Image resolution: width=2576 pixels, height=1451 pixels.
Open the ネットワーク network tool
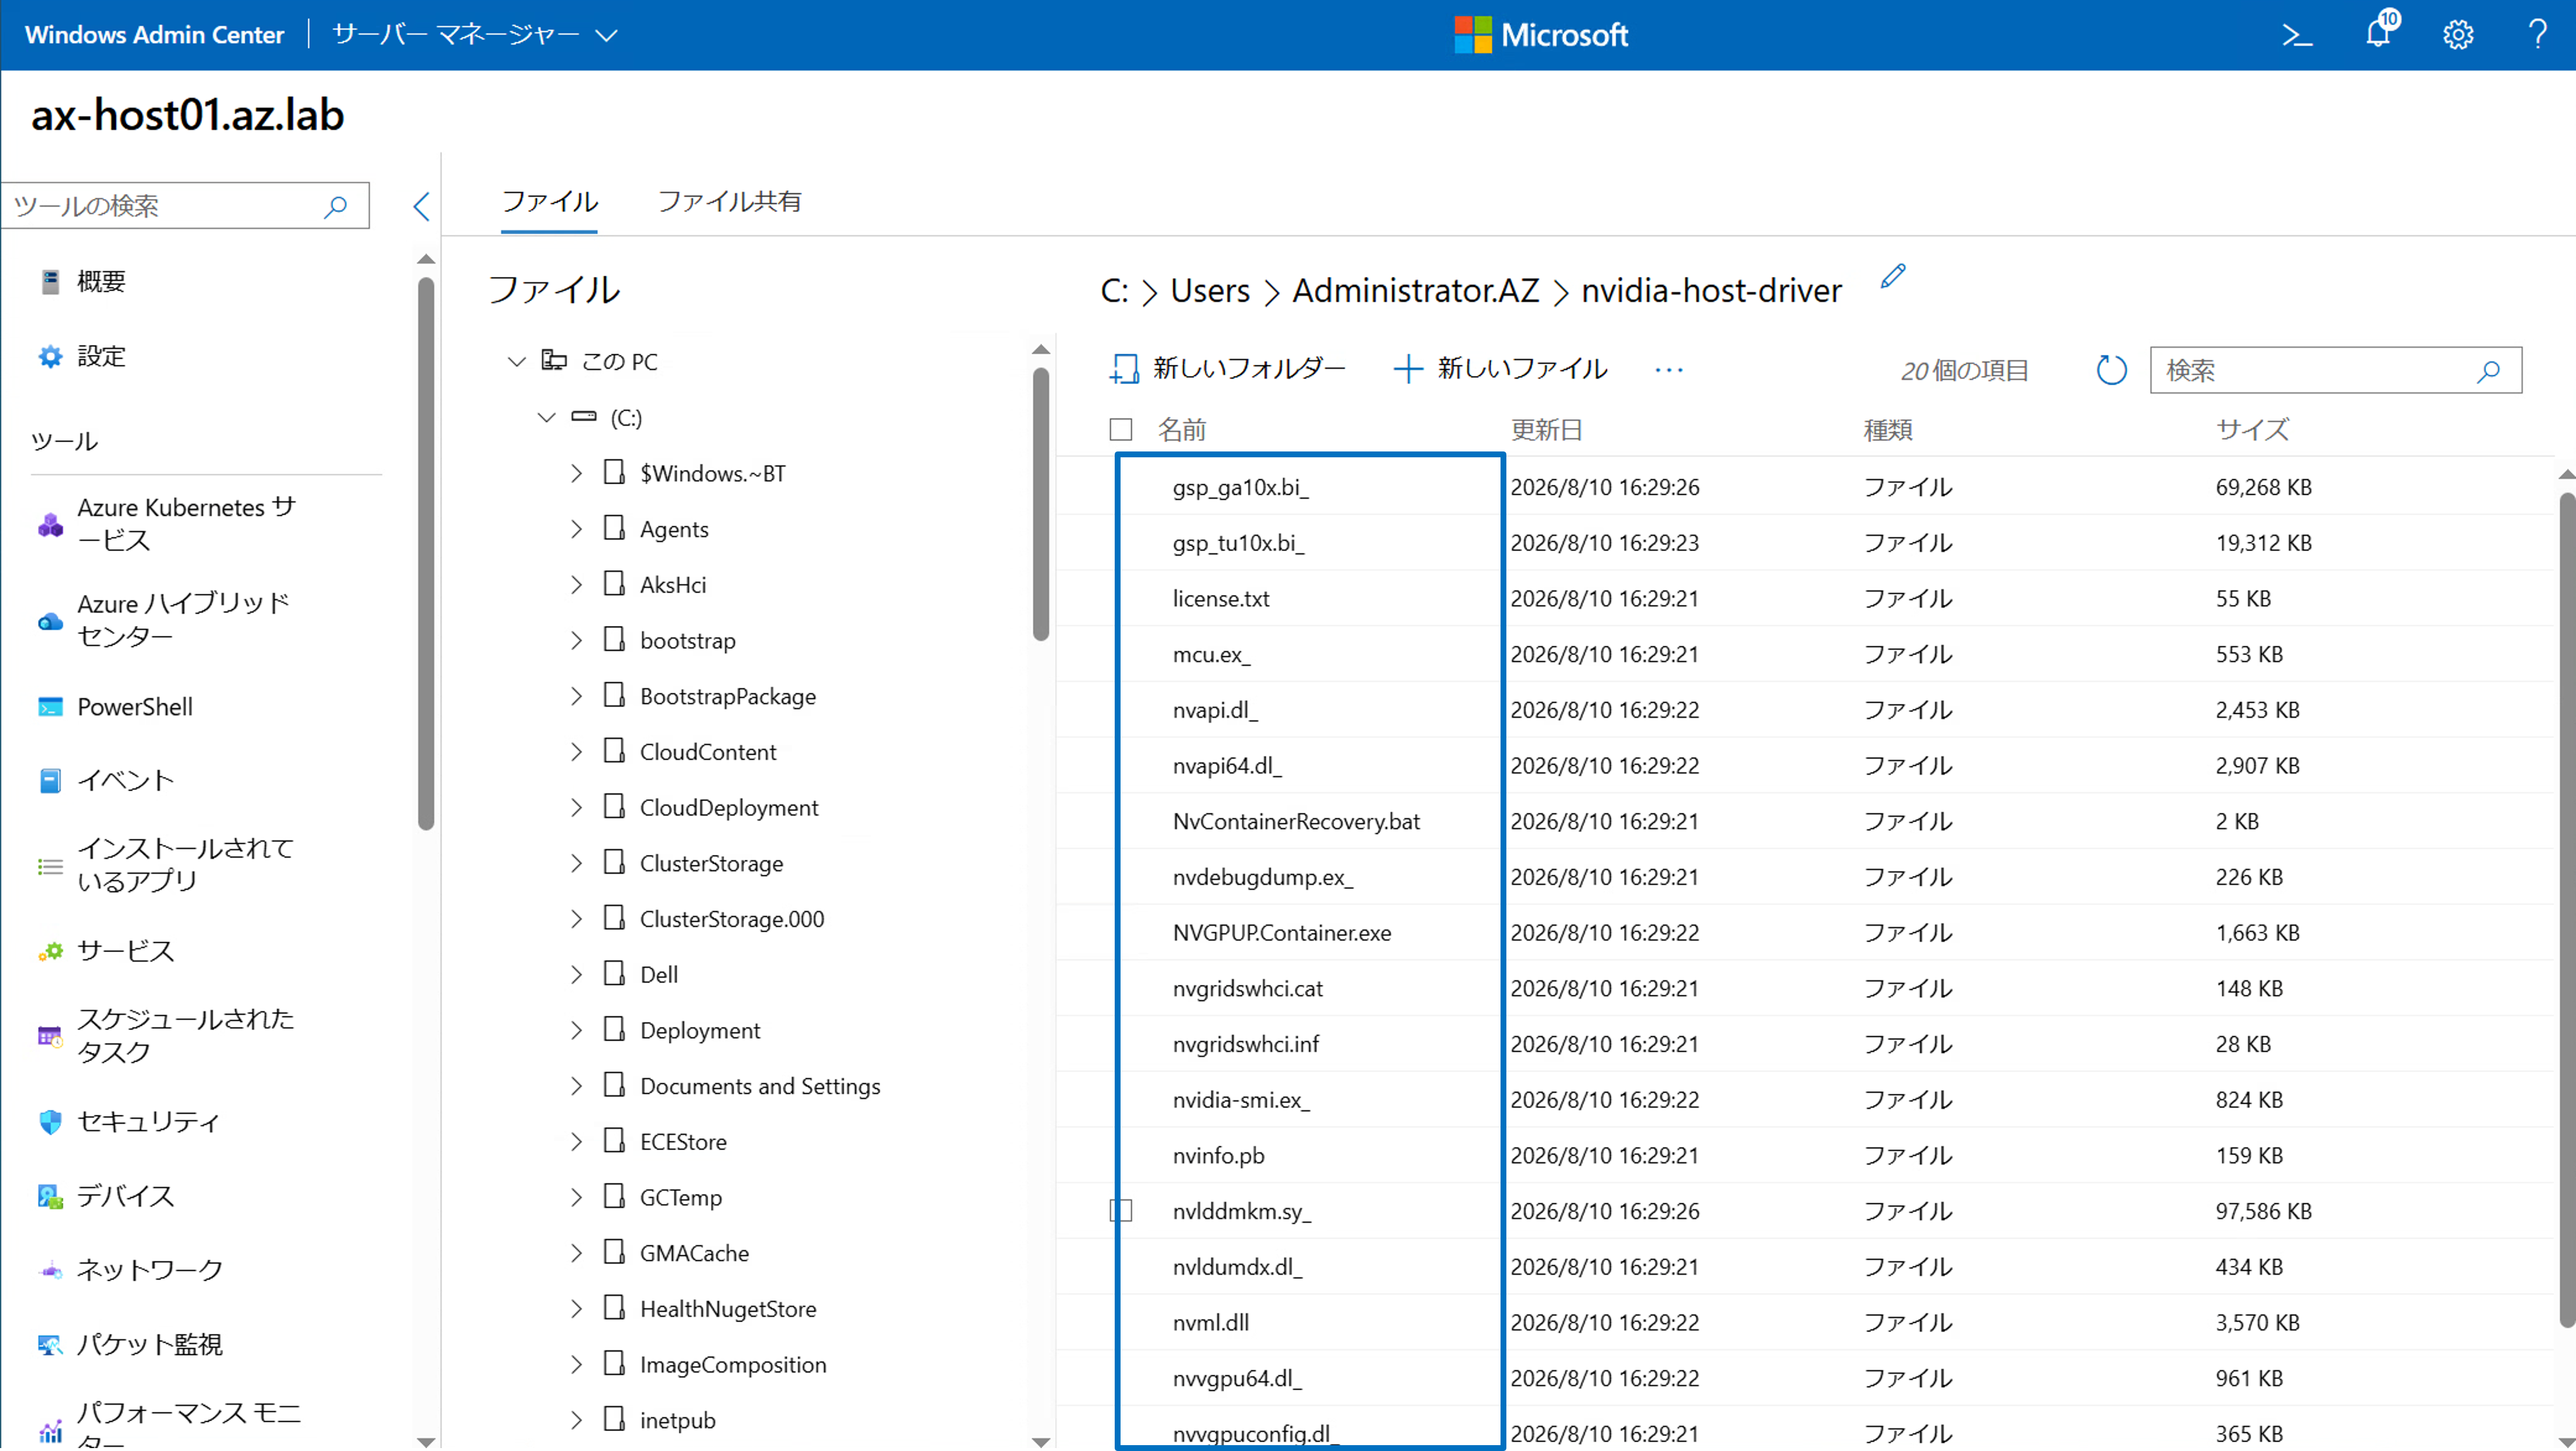(130, 1270)
